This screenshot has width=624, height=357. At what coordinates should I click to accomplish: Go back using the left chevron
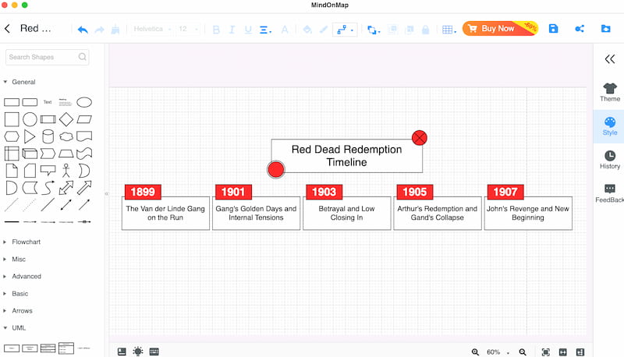(7, 28)
